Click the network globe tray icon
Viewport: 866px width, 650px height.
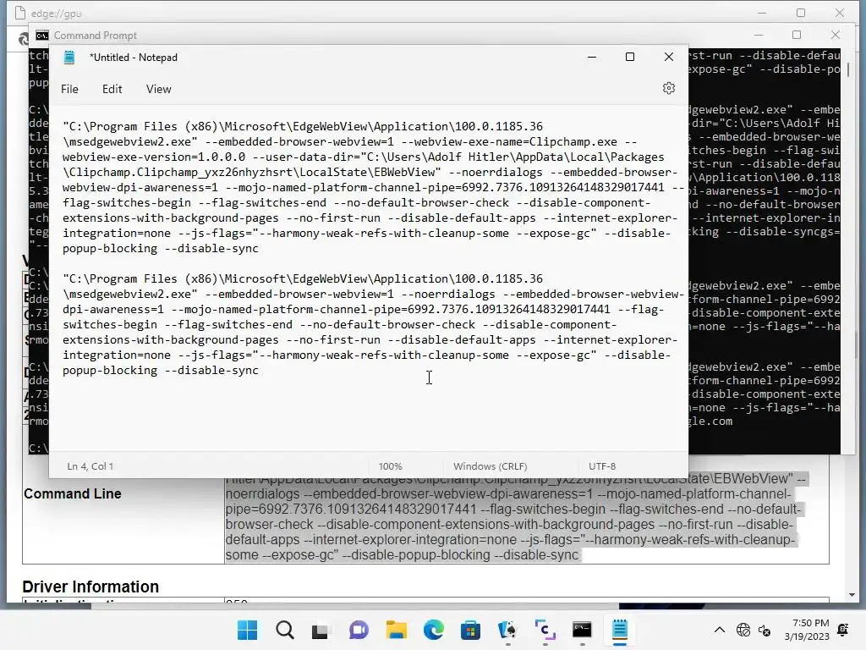click(743, 630)
